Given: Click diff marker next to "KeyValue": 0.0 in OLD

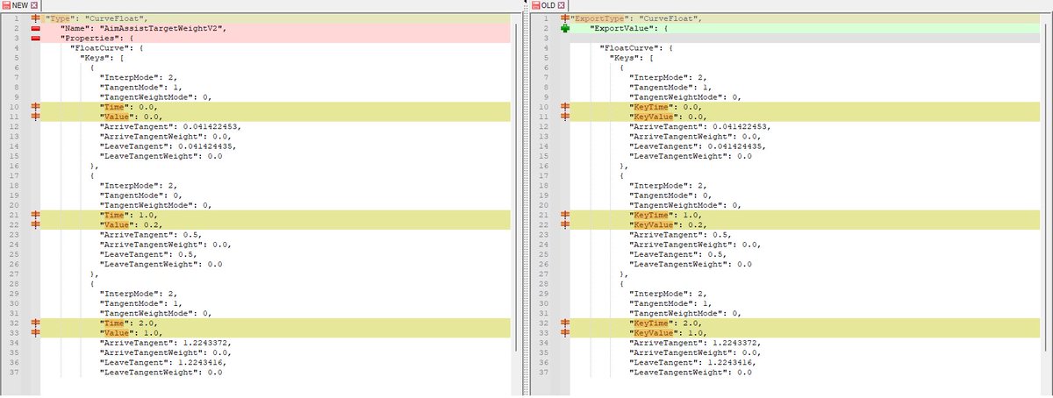Looking at the screenshot, I should point(564,117).
